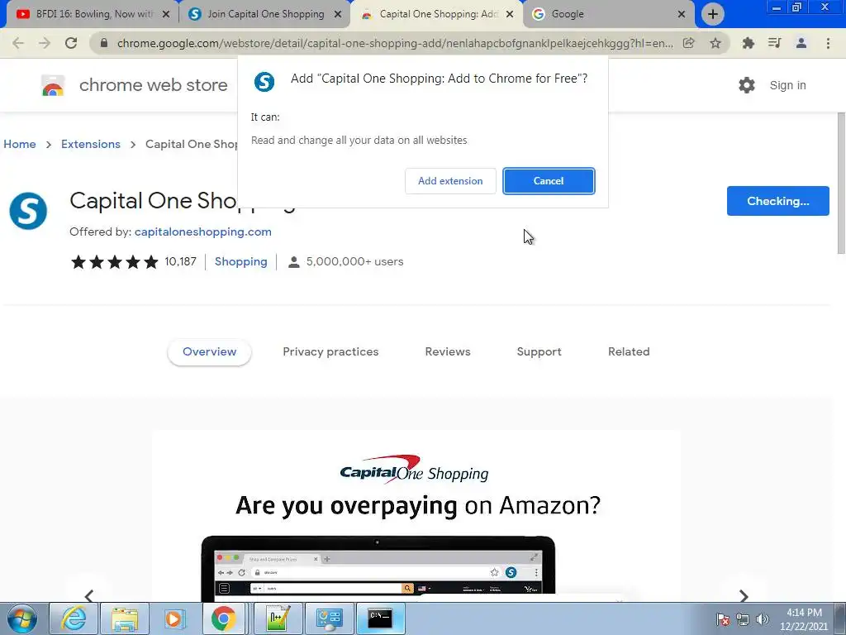Click the browser forward arrow

(45, 43)
